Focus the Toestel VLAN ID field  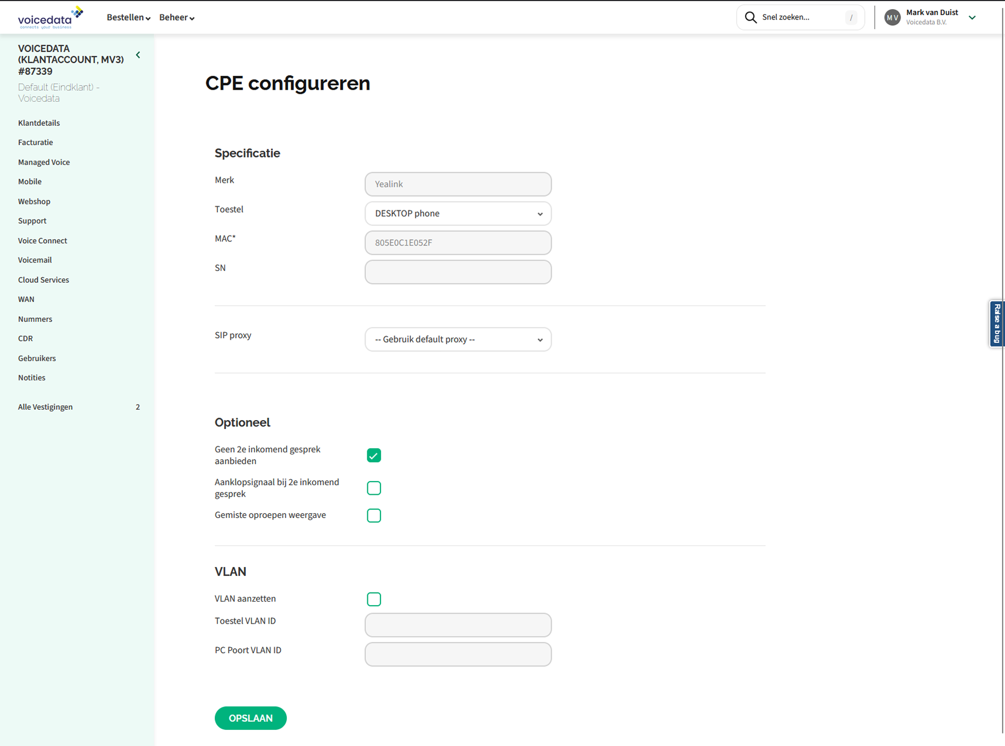pos(458,625)
